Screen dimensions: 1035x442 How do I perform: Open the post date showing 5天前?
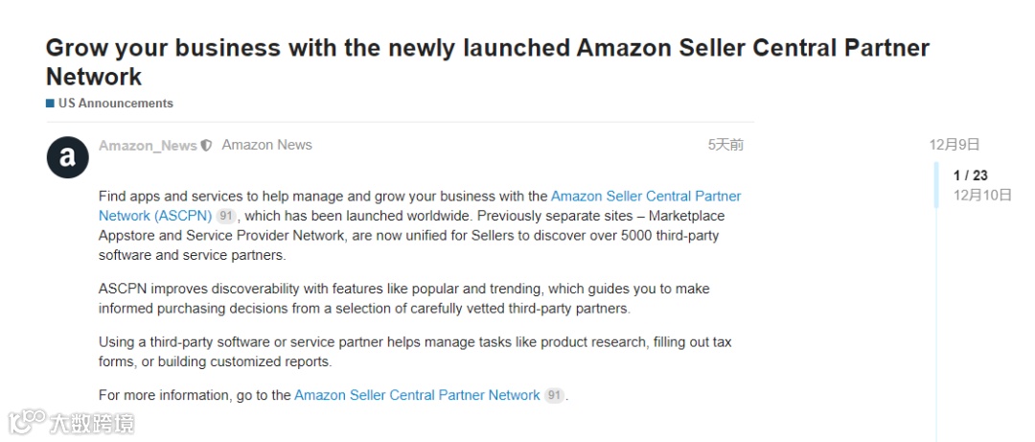pyautogui.click(x=725, y=145)
